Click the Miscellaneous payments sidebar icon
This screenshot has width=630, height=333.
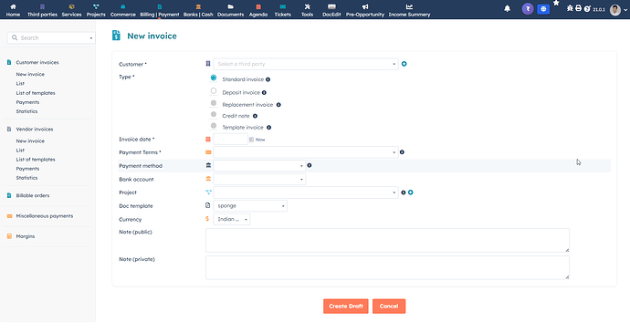9,216
